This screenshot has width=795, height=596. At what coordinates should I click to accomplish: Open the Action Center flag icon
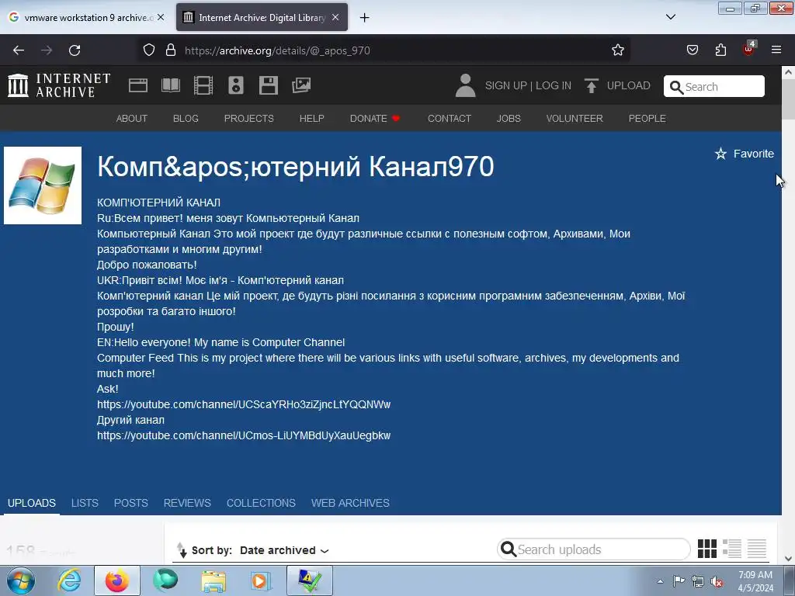point(679,580)
